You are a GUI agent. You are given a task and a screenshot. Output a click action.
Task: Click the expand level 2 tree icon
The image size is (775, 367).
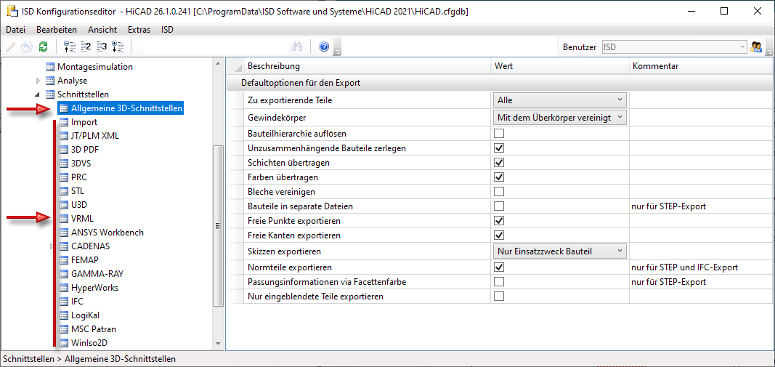pyautogui.click(x=86, y=47)
